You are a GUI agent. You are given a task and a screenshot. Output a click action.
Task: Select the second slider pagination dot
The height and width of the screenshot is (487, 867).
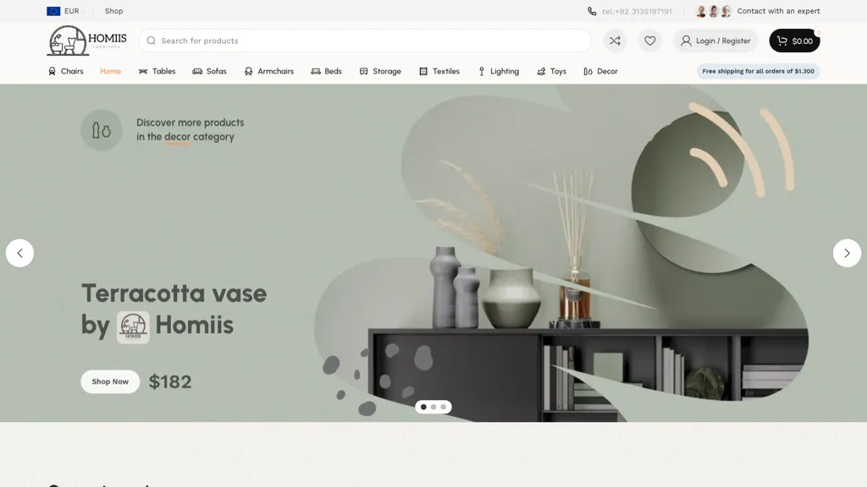(433, 407)
